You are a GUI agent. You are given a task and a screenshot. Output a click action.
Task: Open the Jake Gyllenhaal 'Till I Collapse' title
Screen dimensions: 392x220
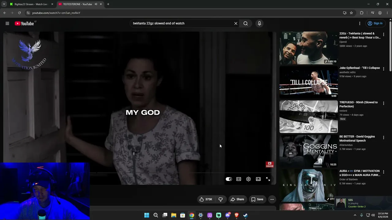360,68
